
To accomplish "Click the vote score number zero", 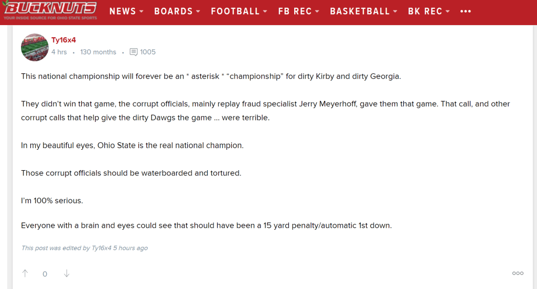I will 45,274.
